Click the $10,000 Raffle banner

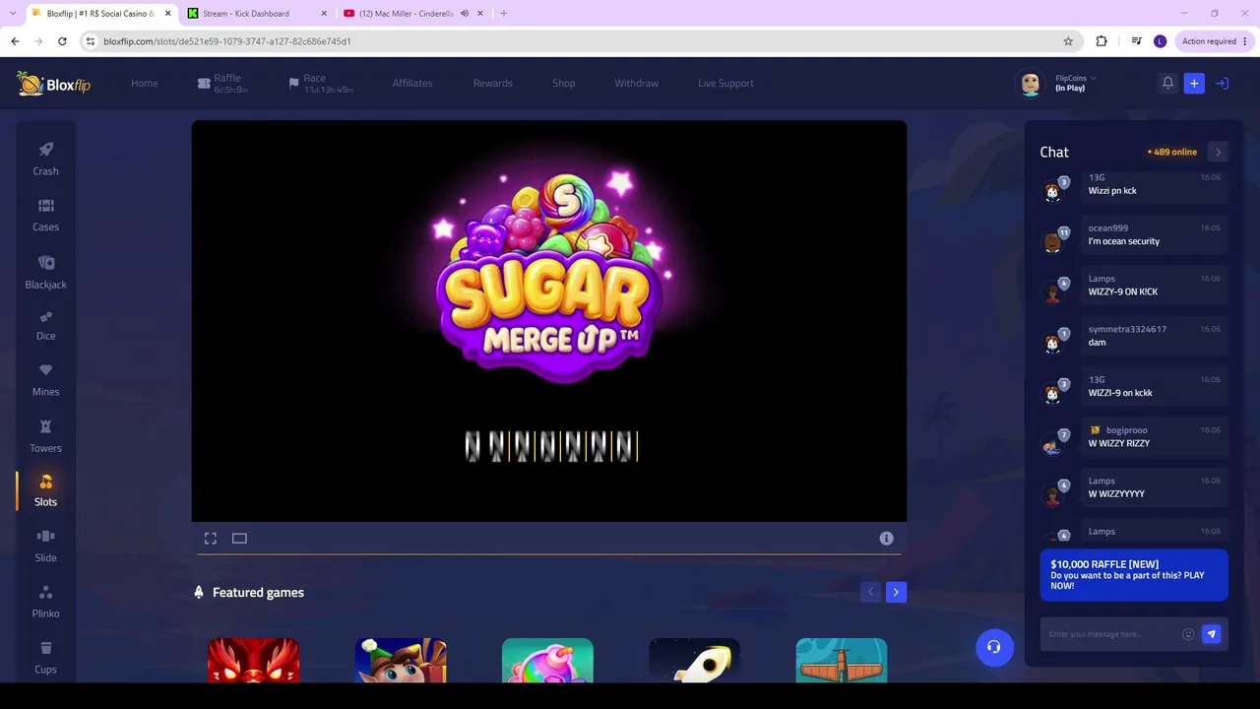(1134, 575)
